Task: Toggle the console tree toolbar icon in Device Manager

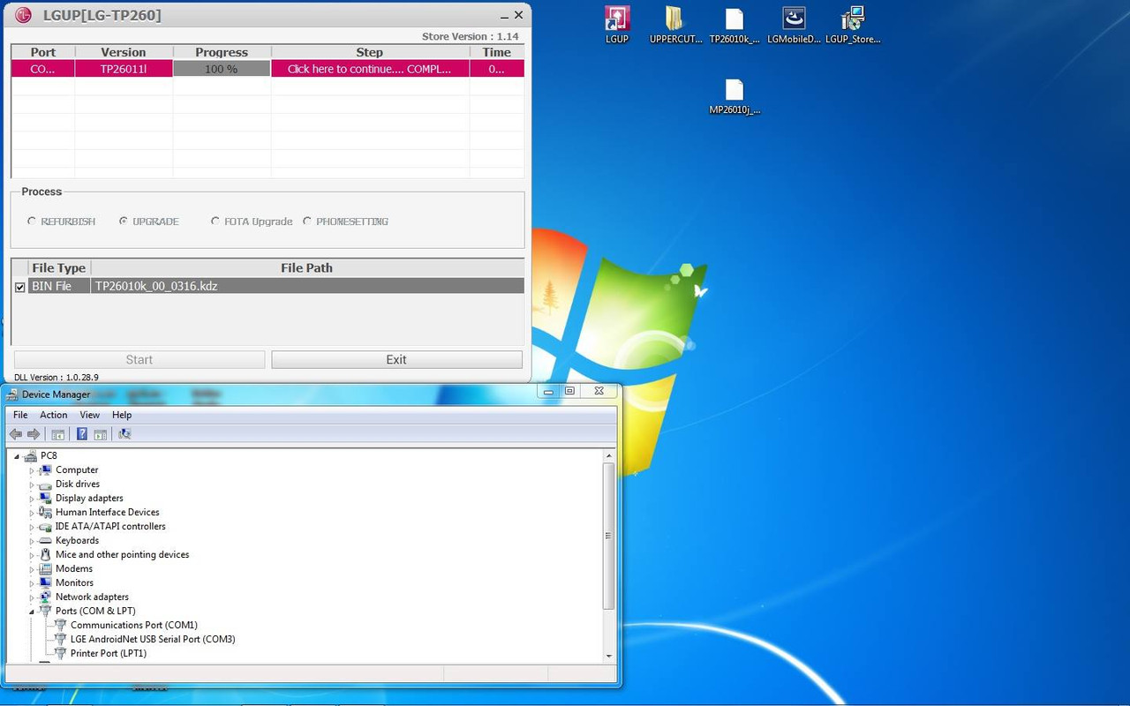Action: coord(57,434)
